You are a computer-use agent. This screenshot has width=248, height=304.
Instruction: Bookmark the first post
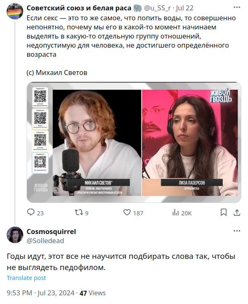click(x=224, y=212)
